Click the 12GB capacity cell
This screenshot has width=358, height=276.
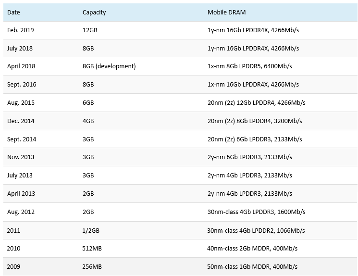click(90, 30)
